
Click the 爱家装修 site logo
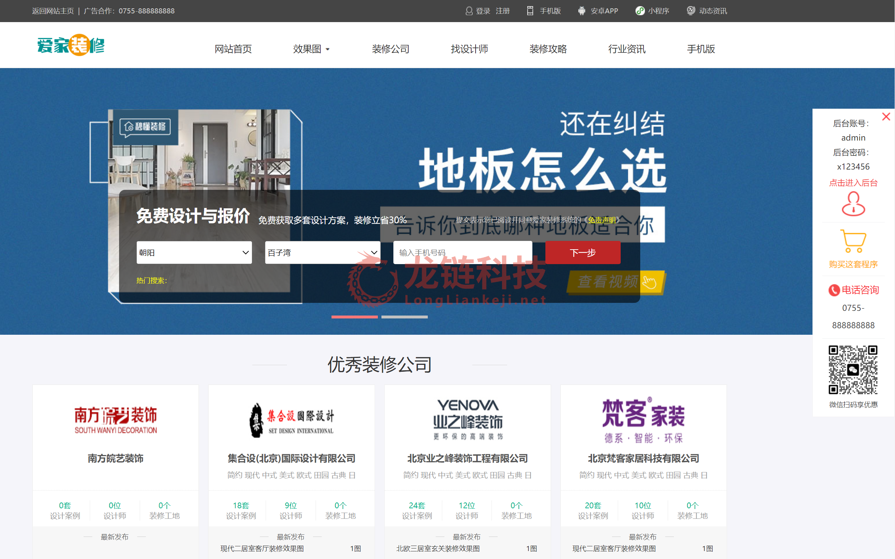click(71, 45)
